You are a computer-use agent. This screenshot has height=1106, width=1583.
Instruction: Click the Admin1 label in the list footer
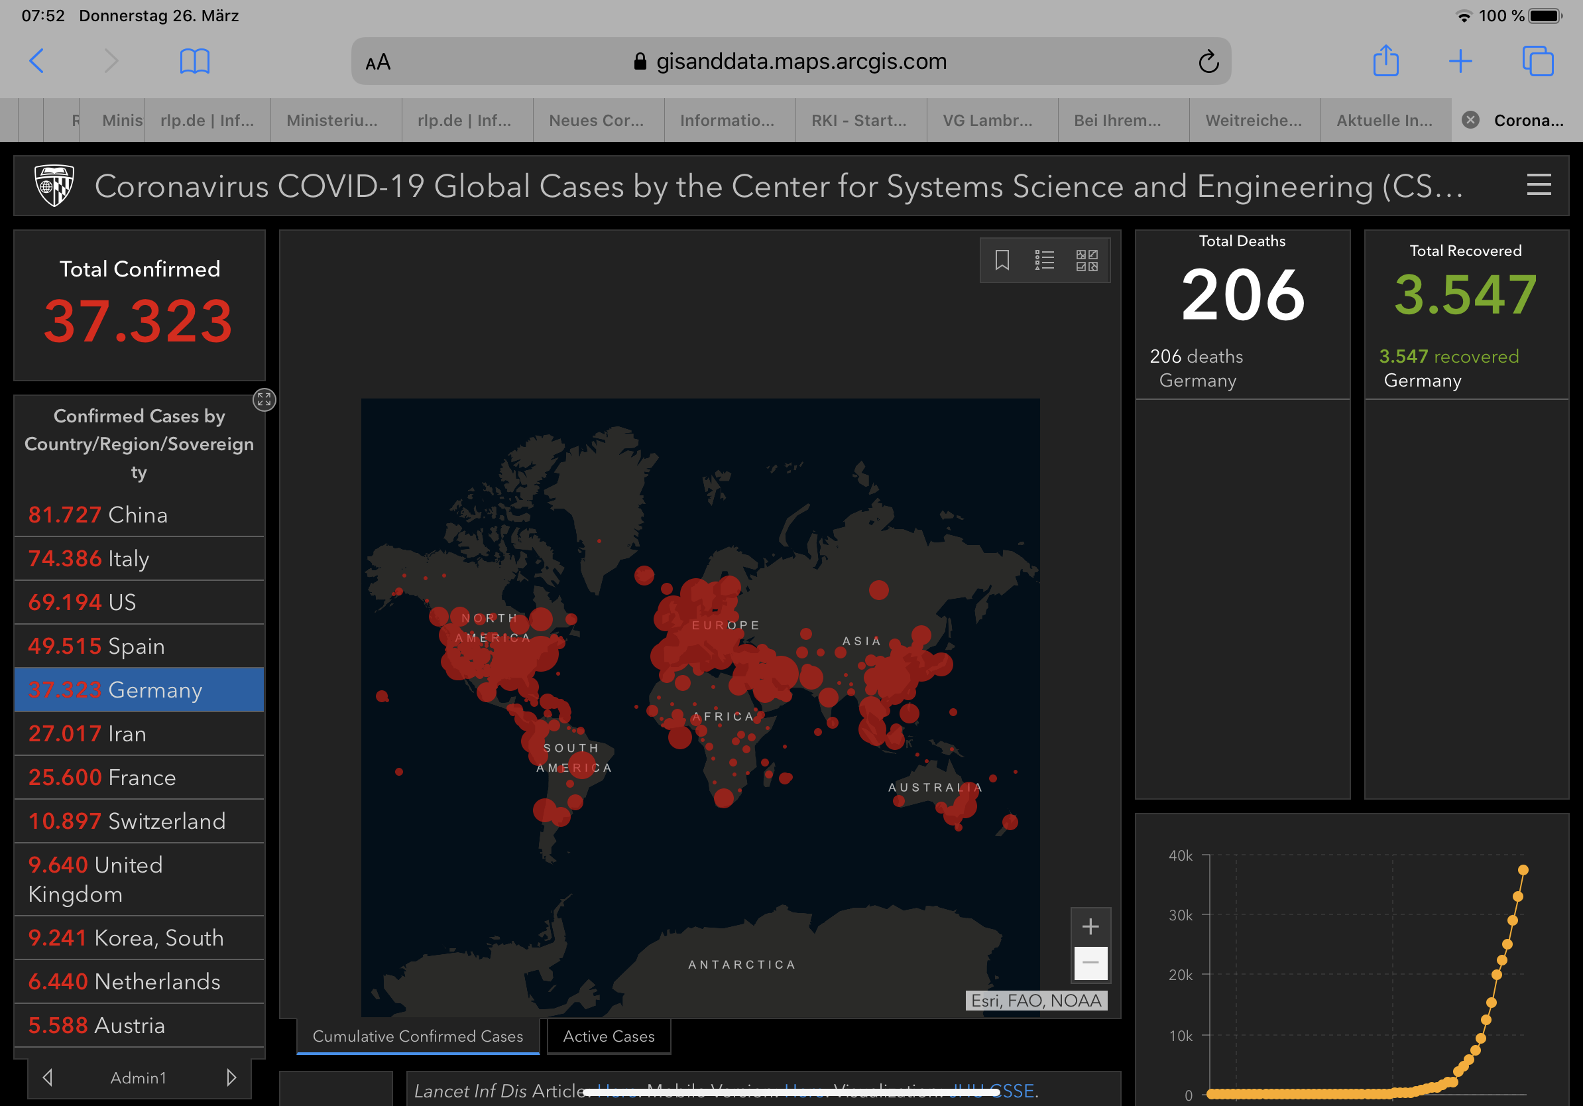coord(139,1077)
